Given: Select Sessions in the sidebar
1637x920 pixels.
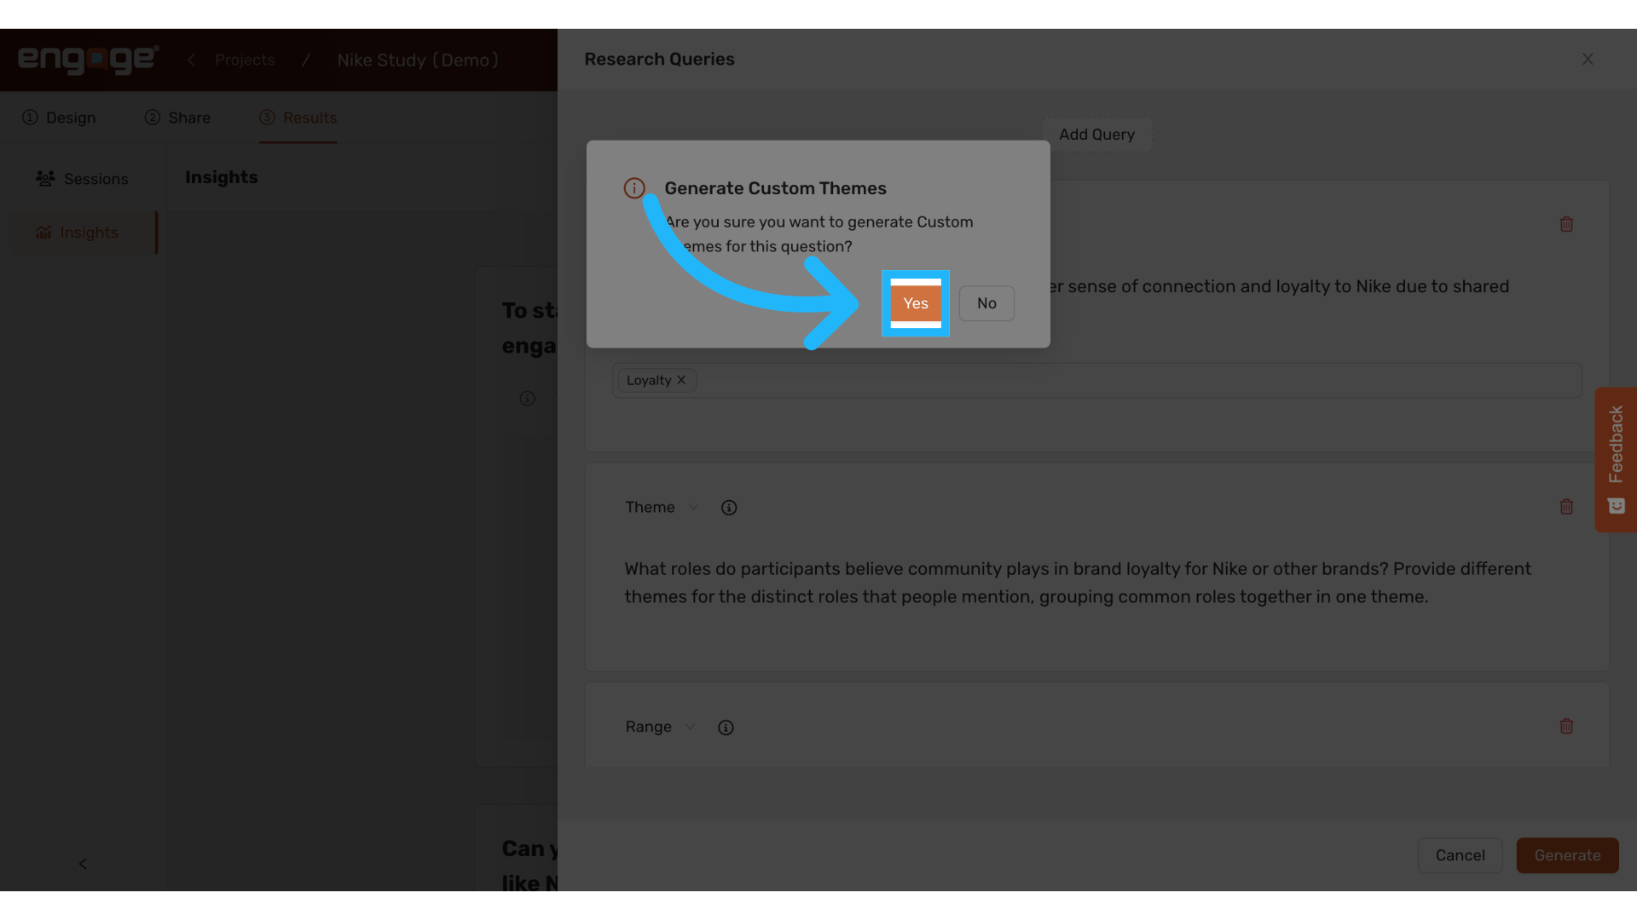Looking at the screenshot, I should point(82,179).
